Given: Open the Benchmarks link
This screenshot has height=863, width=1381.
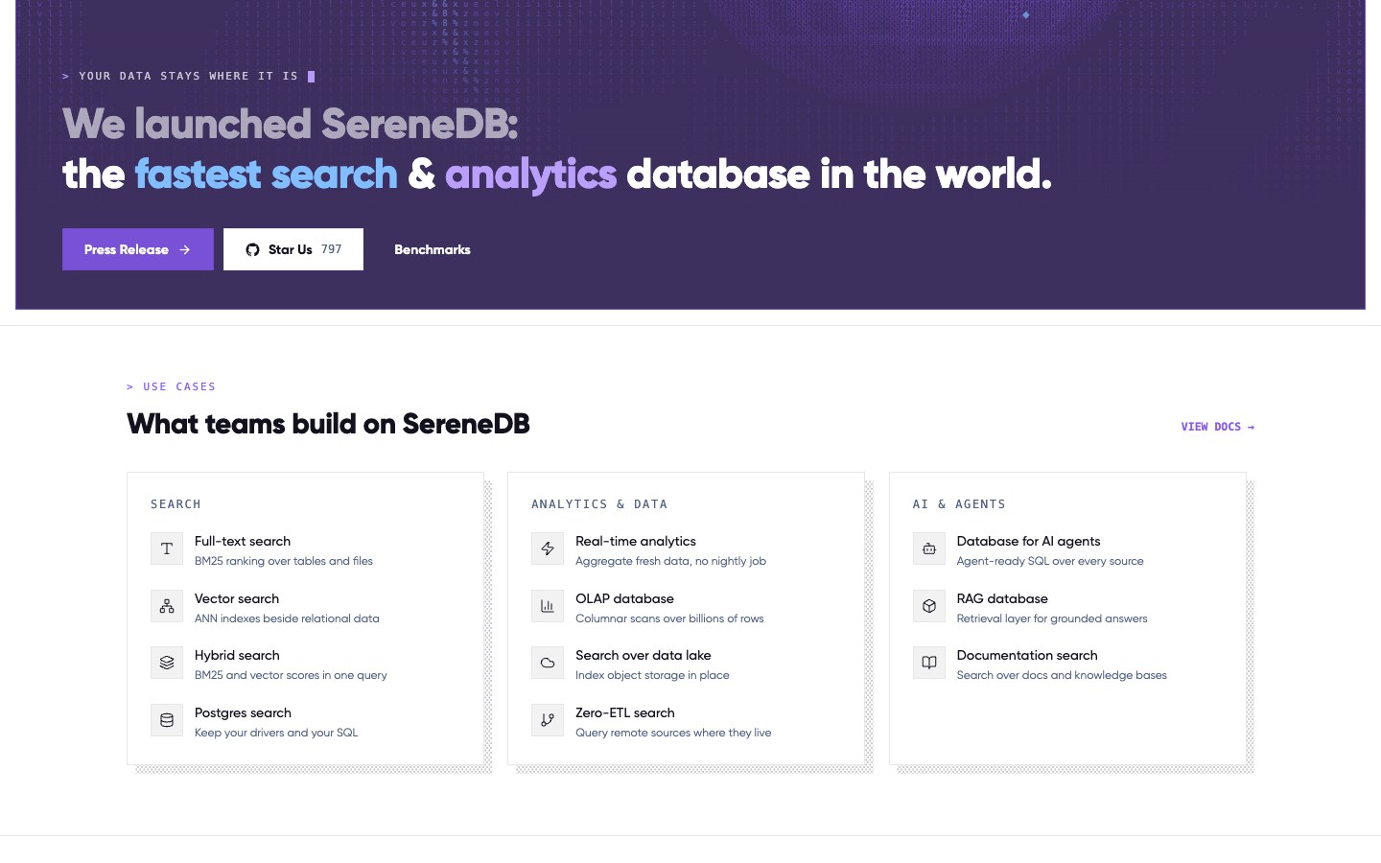Looking at the screenshot, I should (x=433, y=249).
